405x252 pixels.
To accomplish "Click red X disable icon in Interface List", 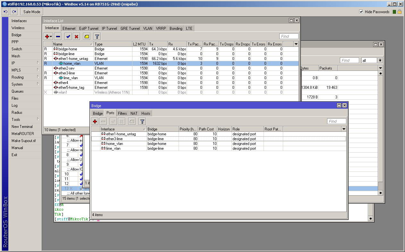I will [x=76, y=36].
